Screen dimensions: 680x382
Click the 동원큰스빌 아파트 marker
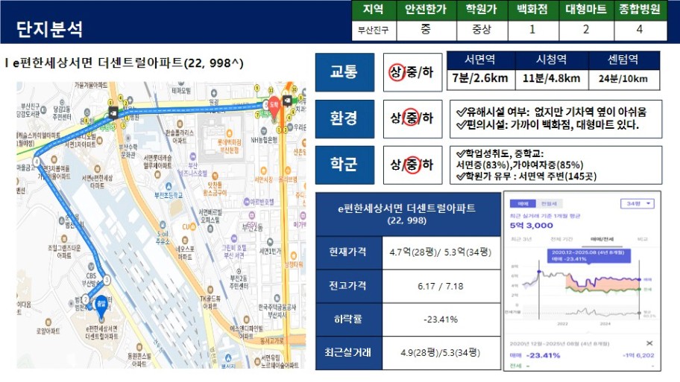[139, 347]
